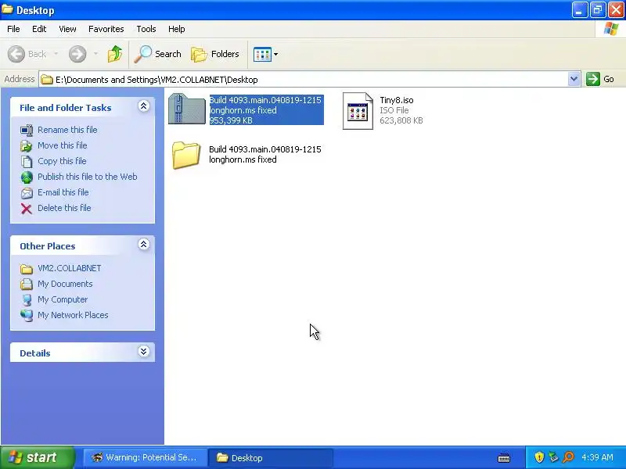Screen dimensions: 626x469
Task: Click the VM2.COLLABNET folder icon
Action: 27,269
